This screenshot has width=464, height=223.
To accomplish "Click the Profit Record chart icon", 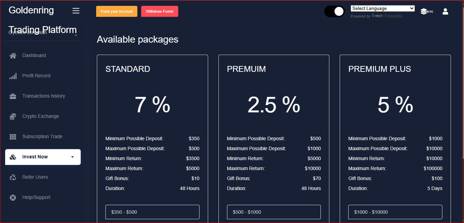I will pos(13,76).
